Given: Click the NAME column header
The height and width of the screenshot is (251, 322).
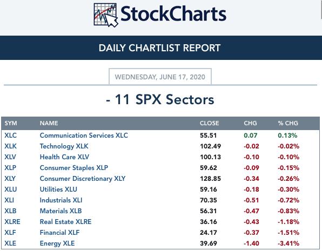Looking at the screenshot, I should [x=49, y=123].
